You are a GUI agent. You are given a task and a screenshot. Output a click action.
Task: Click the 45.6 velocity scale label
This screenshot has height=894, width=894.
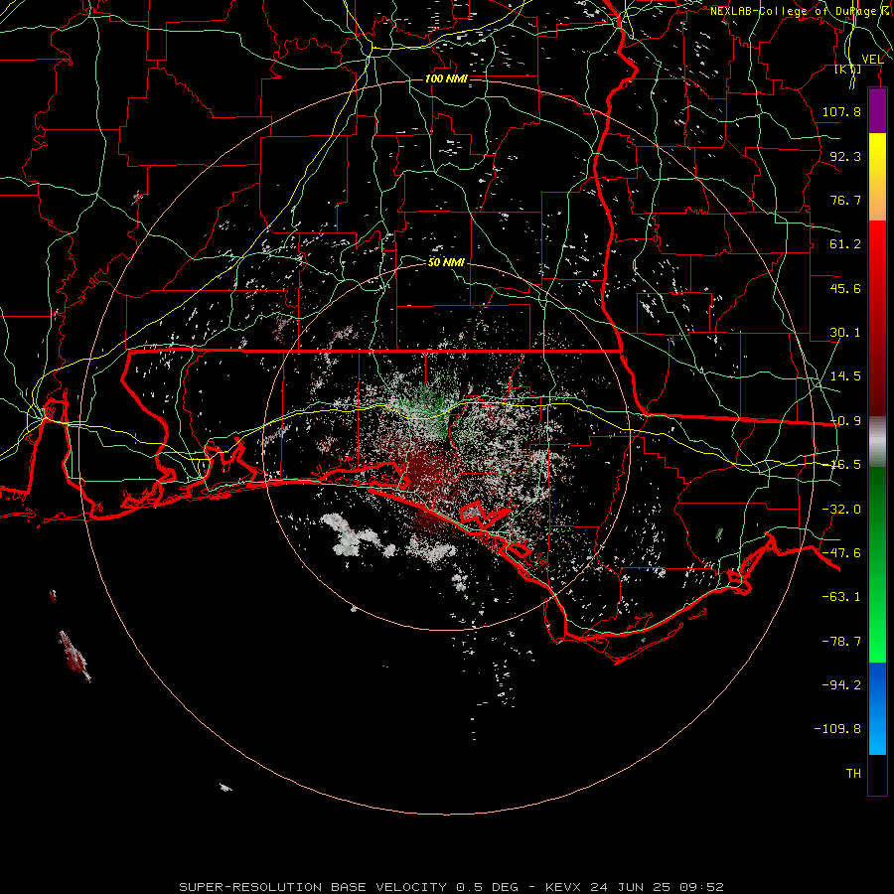coord(845,288)
